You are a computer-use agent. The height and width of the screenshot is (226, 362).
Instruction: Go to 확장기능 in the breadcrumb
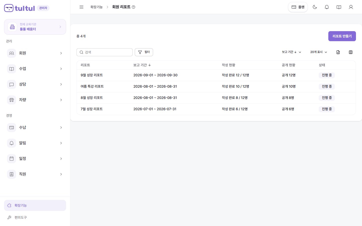[x=97, y=7]
